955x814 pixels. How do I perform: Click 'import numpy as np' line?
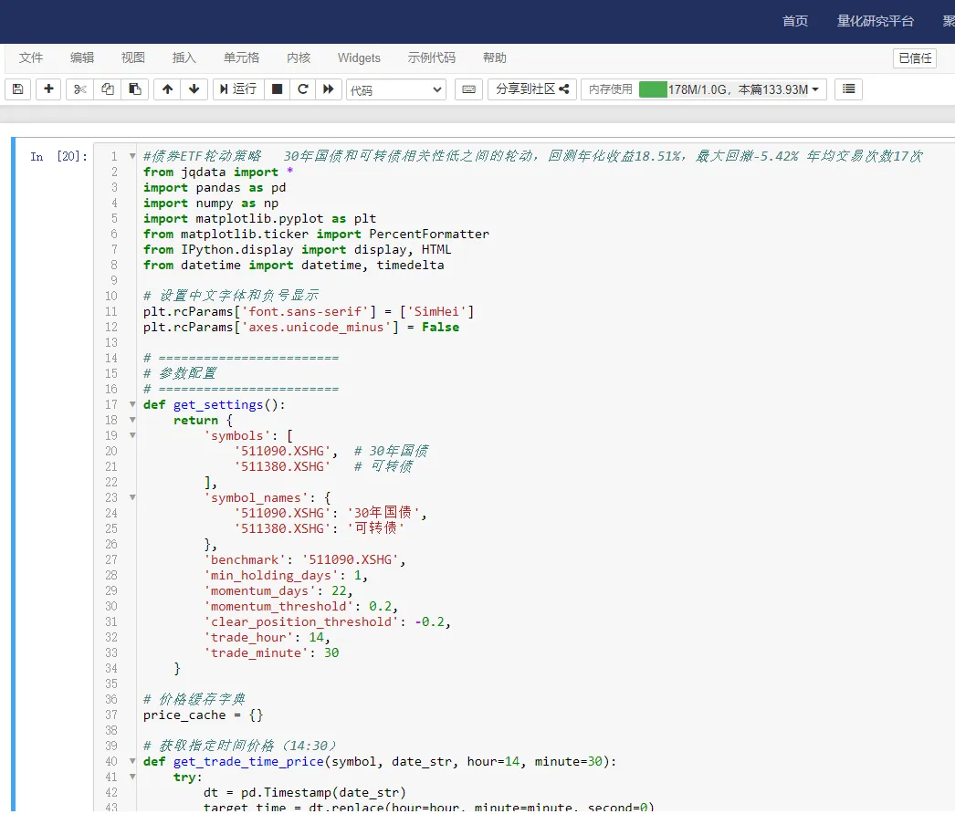pyautogui.click(x=211, y=203)
